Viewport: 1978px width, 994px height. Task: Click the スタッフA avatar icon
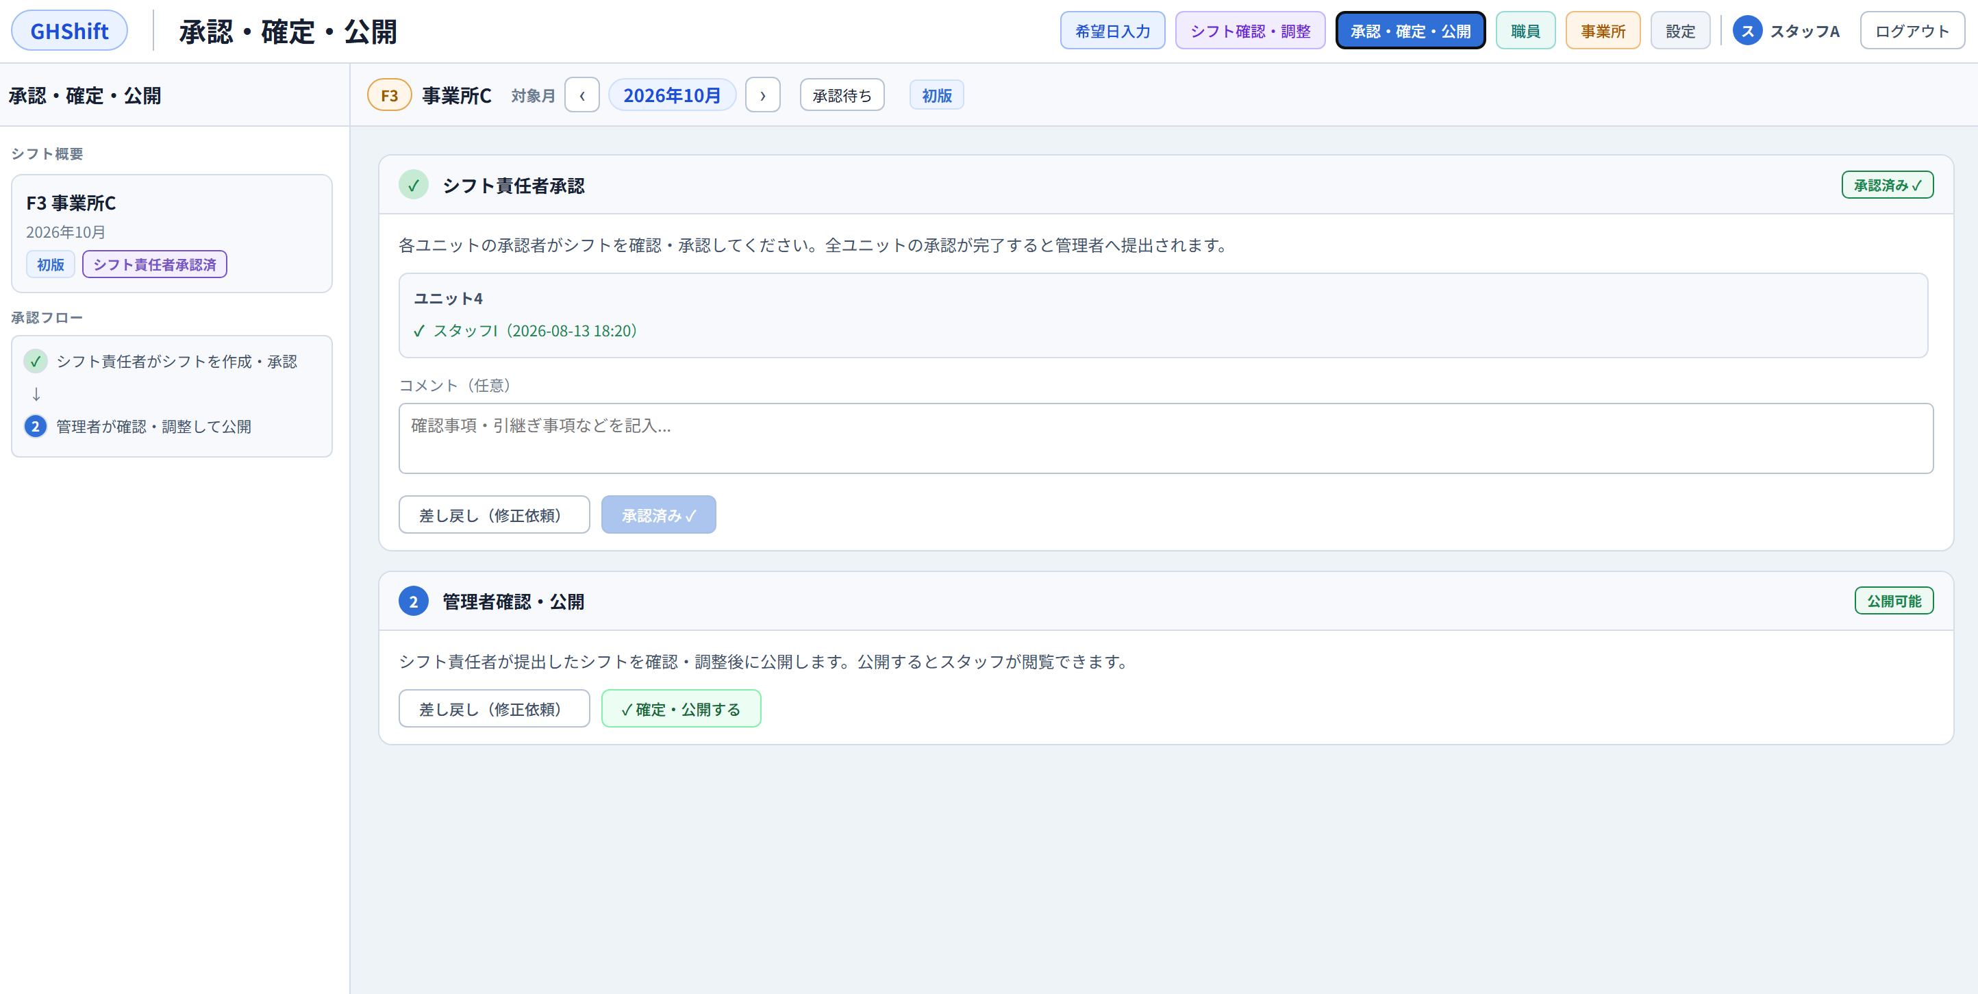tap(1747, 31)
